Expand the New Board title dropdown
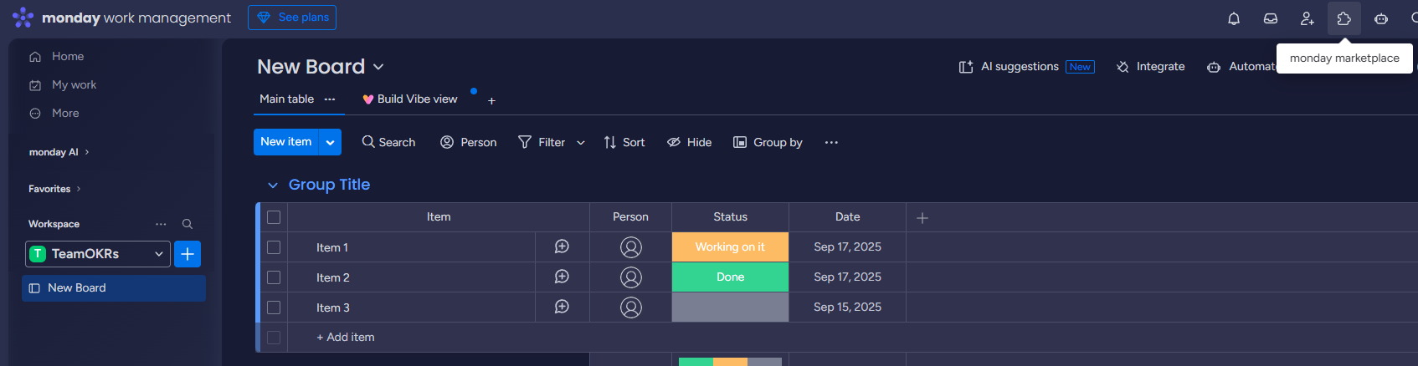The width and height of the screenshot is (1418, 366). coord(378,67)
